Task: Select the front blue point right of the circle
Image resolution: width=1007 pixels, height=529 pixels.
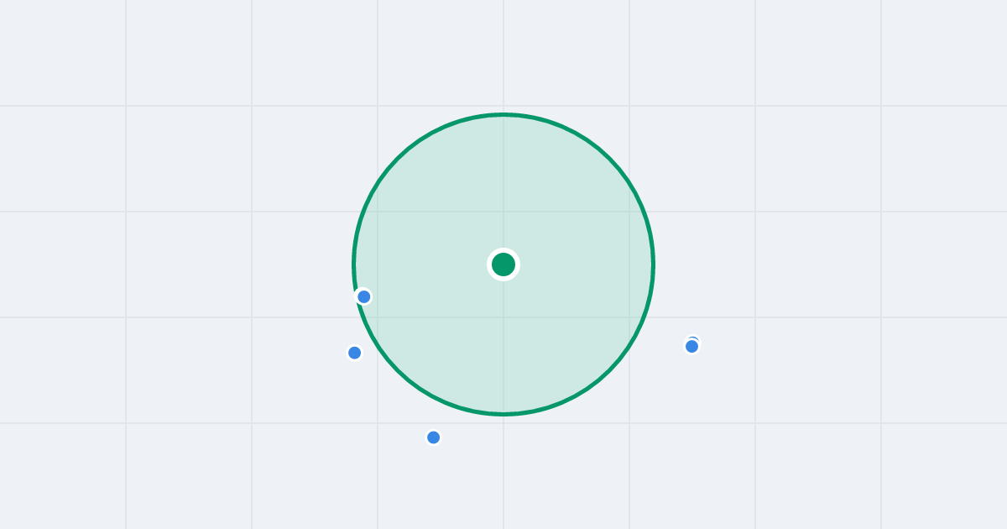Action: [x=692, y=346]
